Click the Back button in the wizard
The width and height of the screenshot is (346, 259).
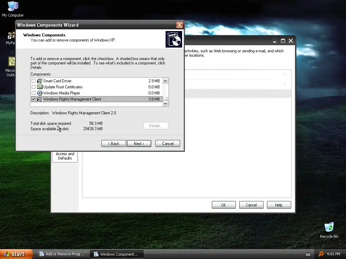point(114,144)
